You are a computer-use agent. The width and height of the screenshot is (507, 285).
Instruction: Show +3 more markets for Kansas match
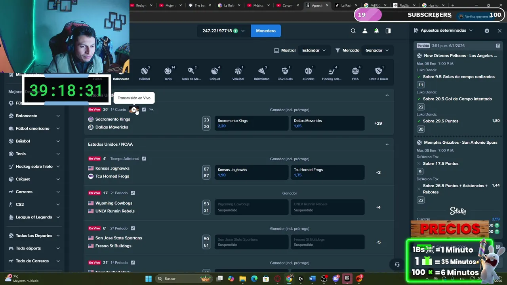tap(378, 173)
